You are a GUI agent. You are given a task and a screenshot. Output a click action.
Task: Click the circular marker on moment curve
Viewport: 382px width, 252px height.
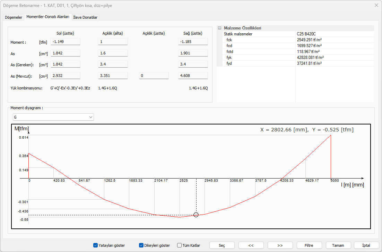(196, 215)
